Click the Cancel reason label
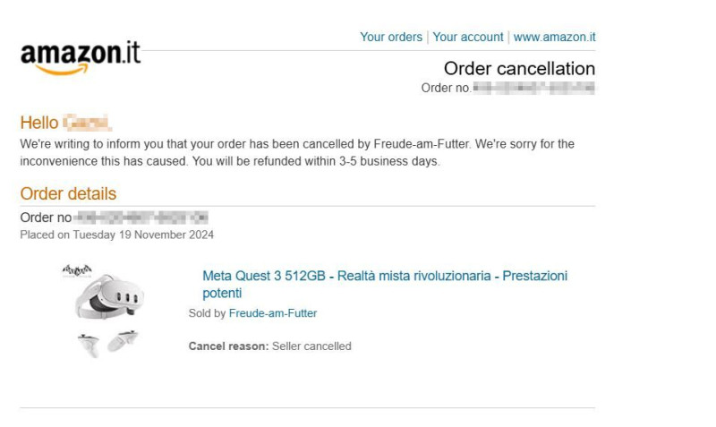 tap(229, 346)
